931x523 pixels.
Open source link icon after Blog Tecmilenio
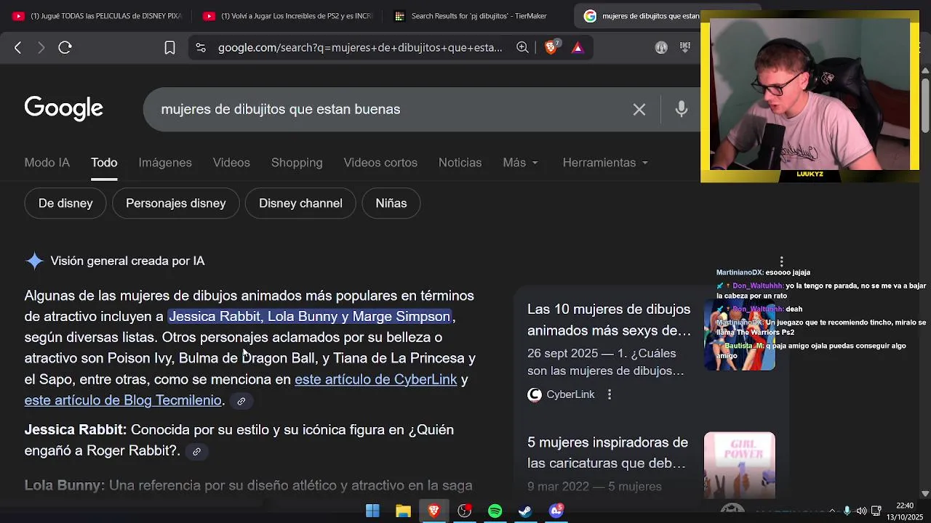click(x=241, y=401)
